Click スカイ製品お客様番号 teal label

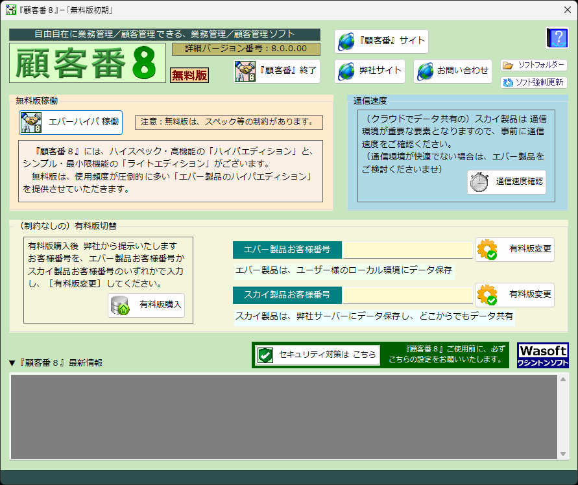tap(287, 295)
